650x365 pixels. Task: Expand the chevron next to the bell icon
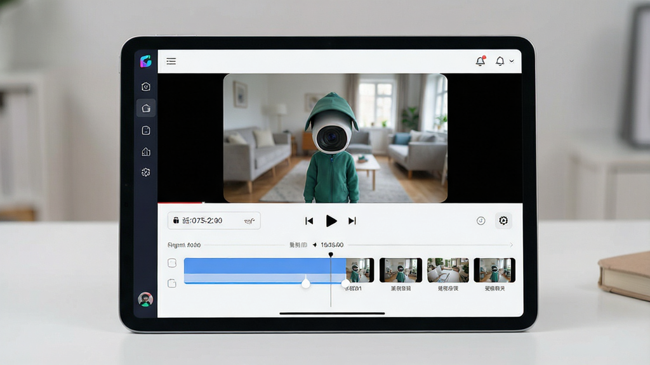[x=512, y=61]
